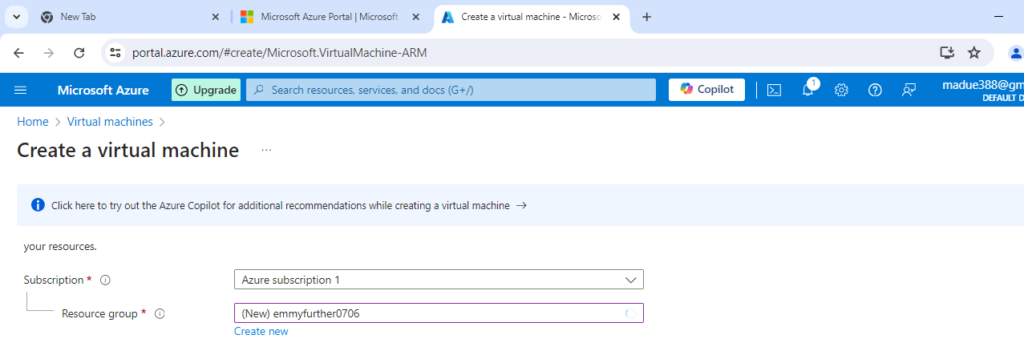Select the Create a virtual machine browser tab
Screen dimensions: 1024x347
532,17
